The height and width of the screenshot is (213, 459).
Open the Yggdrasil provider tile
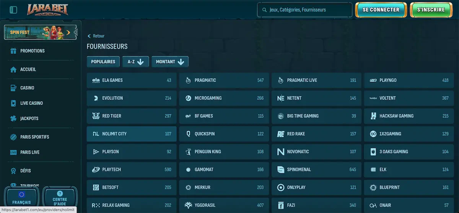coord(224,205)
